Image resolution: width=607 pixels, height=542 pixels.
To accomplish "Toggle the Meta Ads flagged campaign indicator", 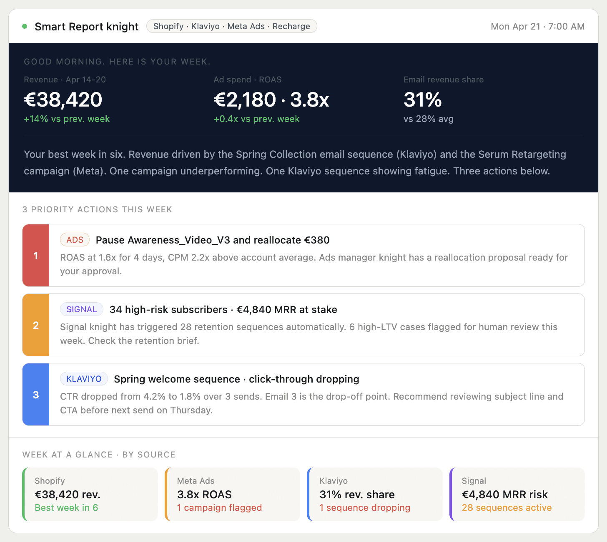I will [x=219, y=508].
